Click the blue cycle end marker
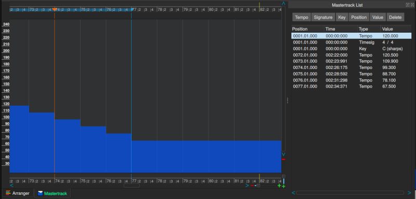Screen dimensions: 416x199 click(133, 9)
